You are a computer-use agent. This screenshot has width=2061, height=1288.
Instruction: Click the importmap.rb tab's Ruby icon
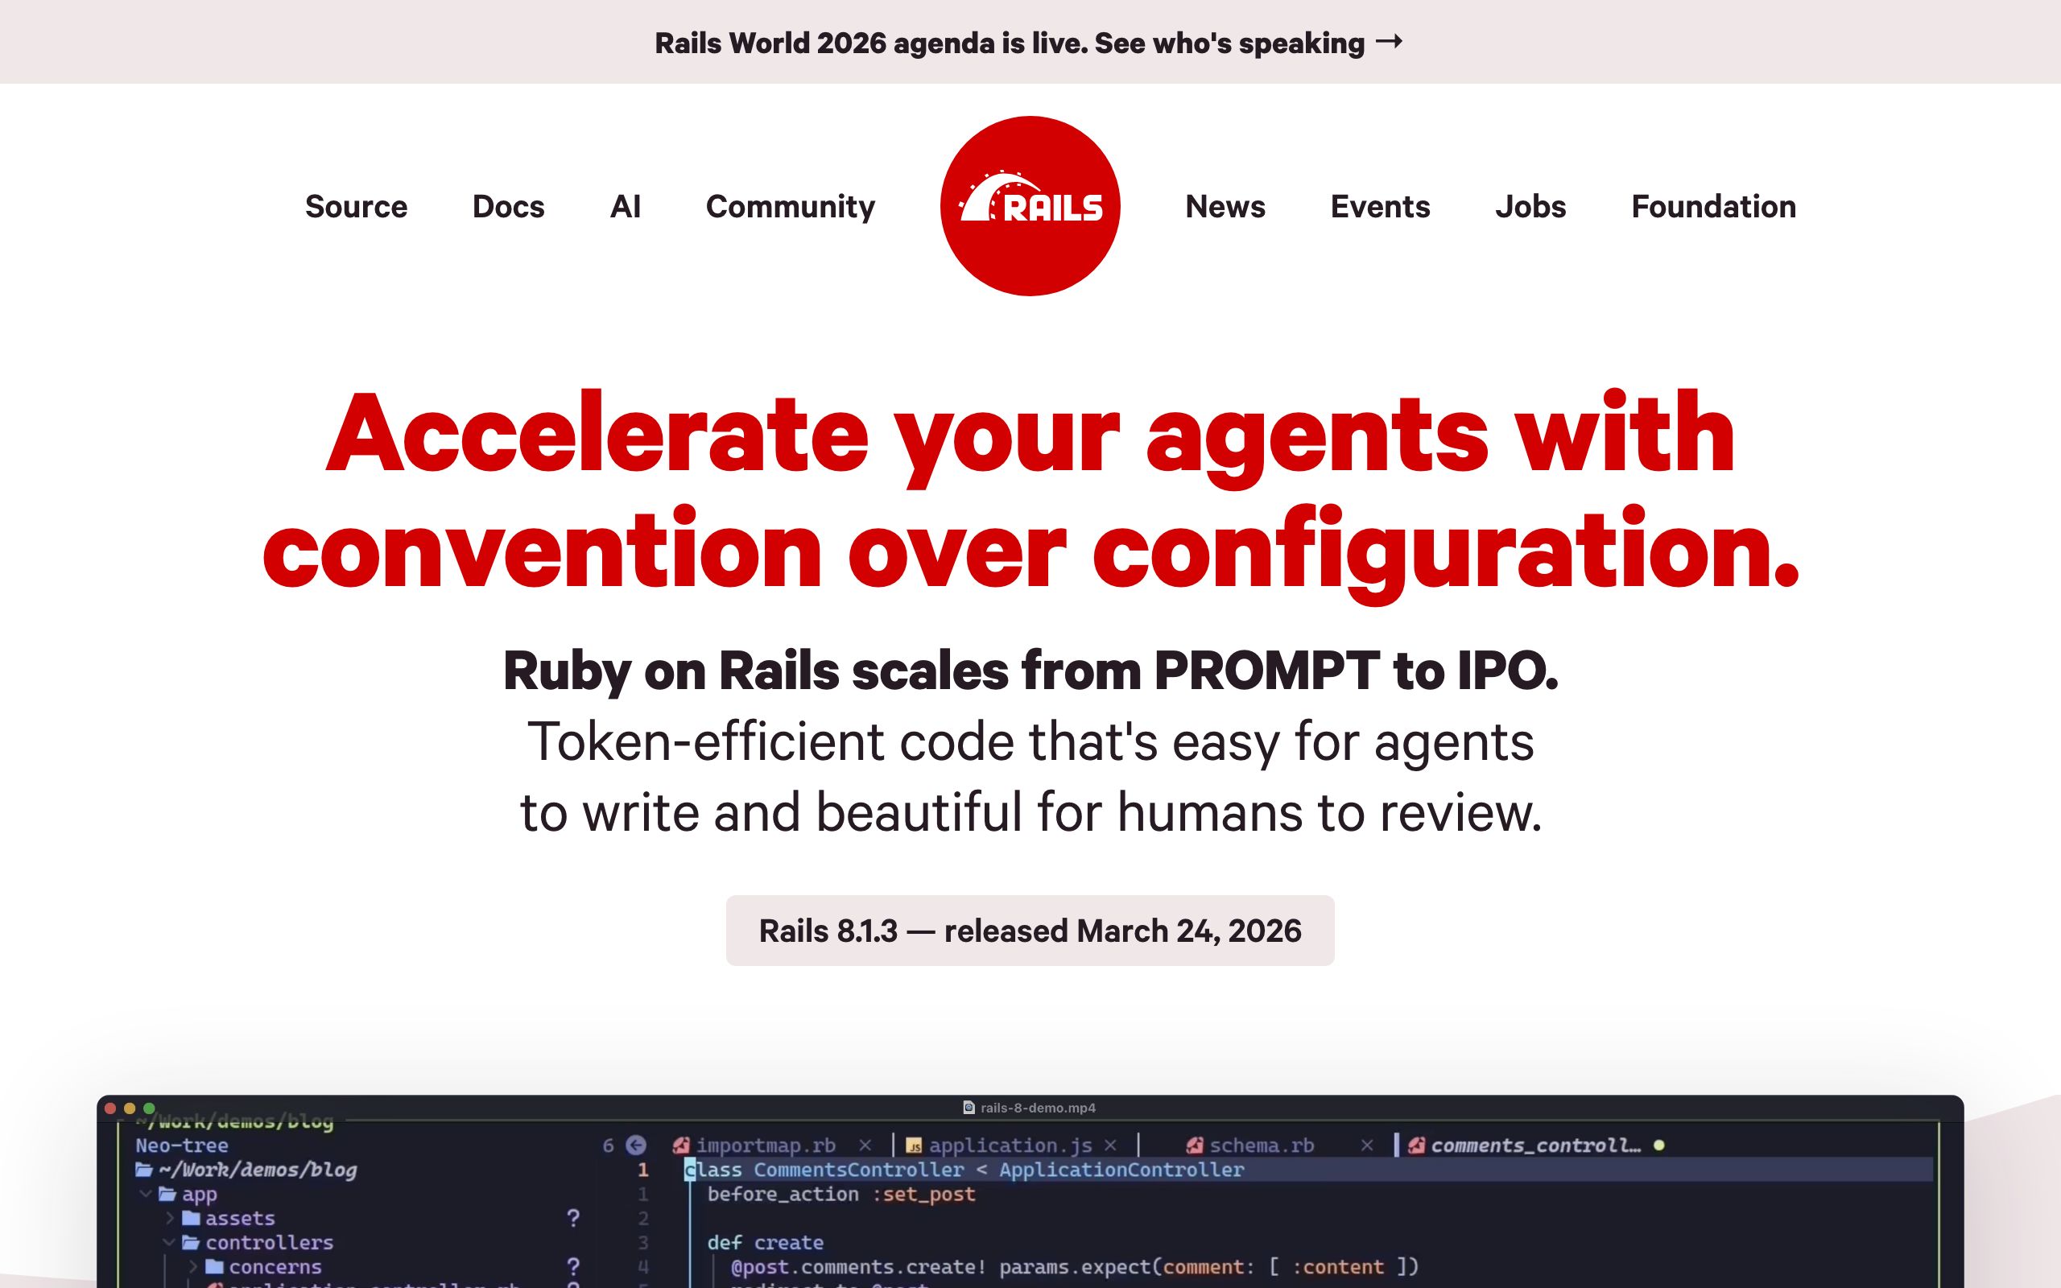coord(680,1145)
